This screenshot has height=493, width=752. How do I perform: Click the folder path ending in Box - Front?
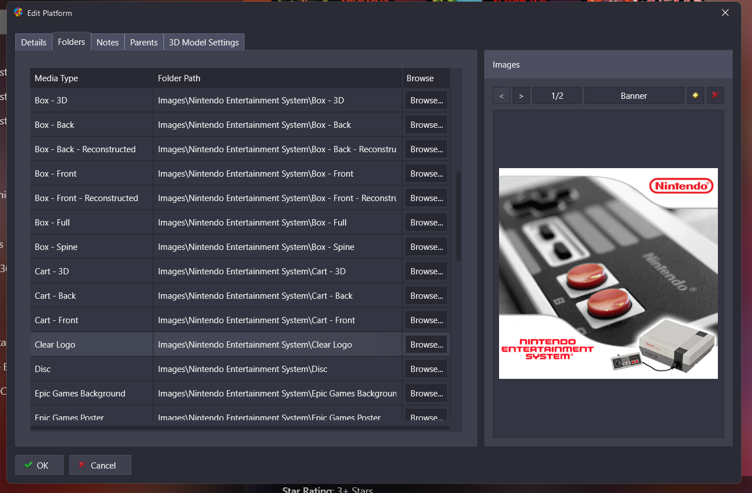[277, 174]
